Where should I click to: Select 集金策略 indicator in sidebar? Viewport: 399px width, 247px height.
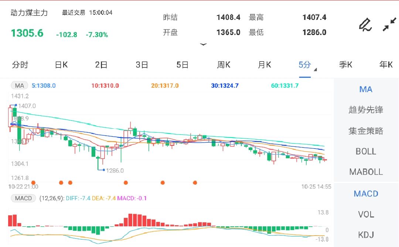pos(366,131)
